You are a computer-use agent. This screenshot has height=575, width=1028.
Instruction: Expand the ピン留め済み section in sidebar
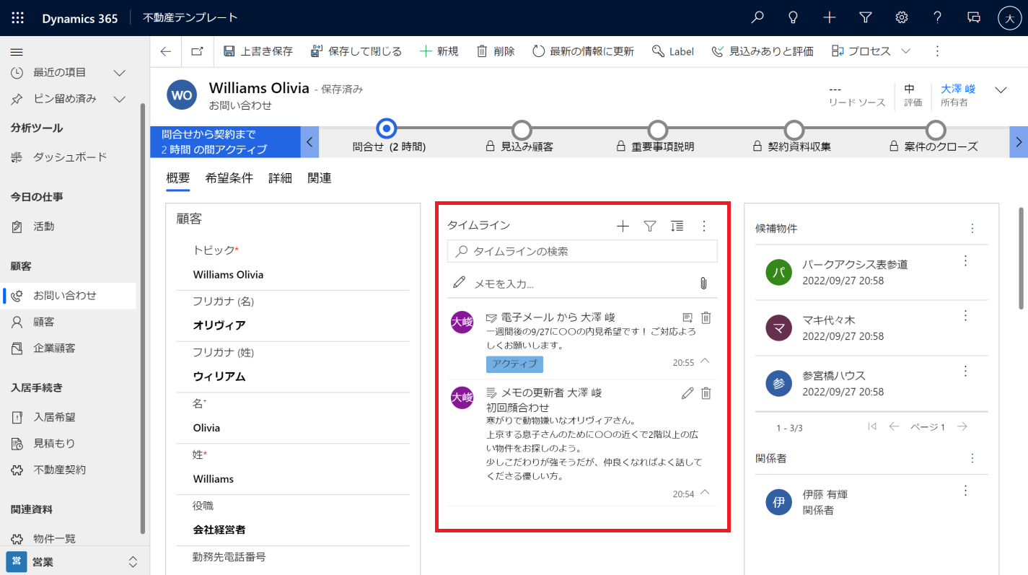pos(120,99)
